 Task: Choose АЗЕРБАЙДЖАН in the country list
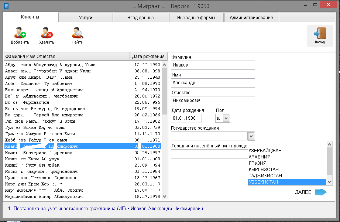point(287,150)
